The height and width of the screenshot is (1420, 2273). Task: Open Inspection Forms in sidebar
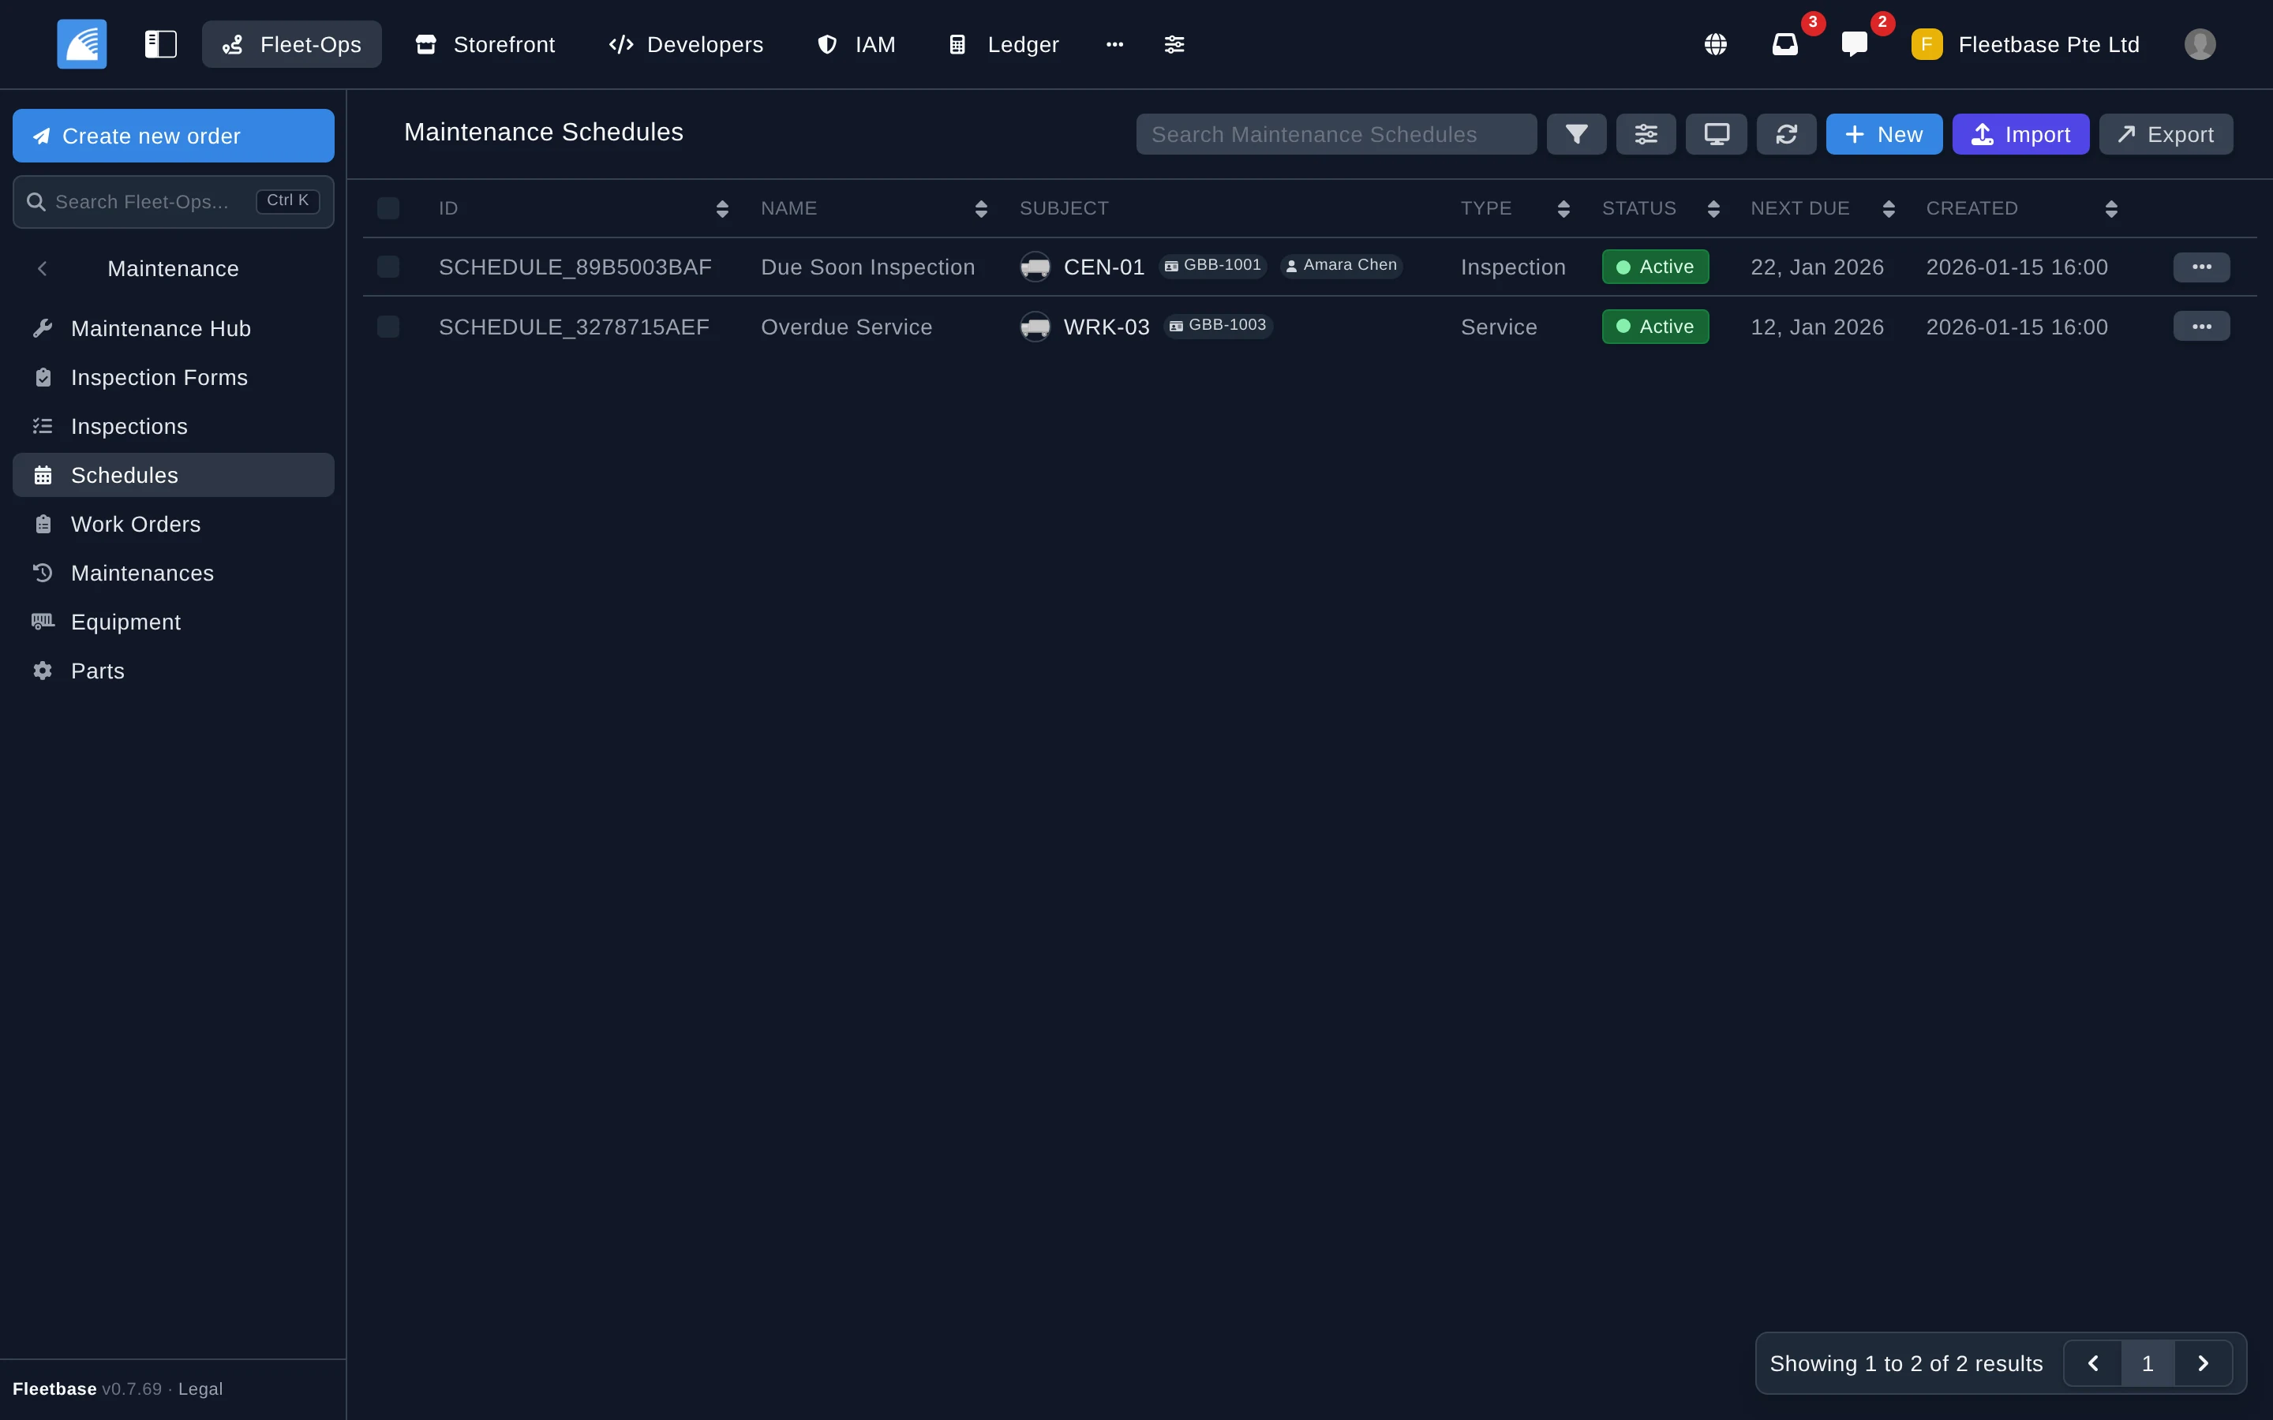click(173, 378)
